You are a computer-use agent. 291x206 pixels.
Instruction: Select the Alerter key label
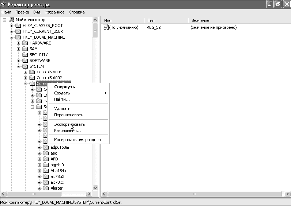56,188
